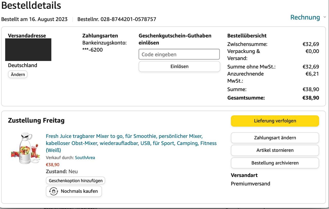Click the bold Gesamtsumme amount

pos(310,98)
